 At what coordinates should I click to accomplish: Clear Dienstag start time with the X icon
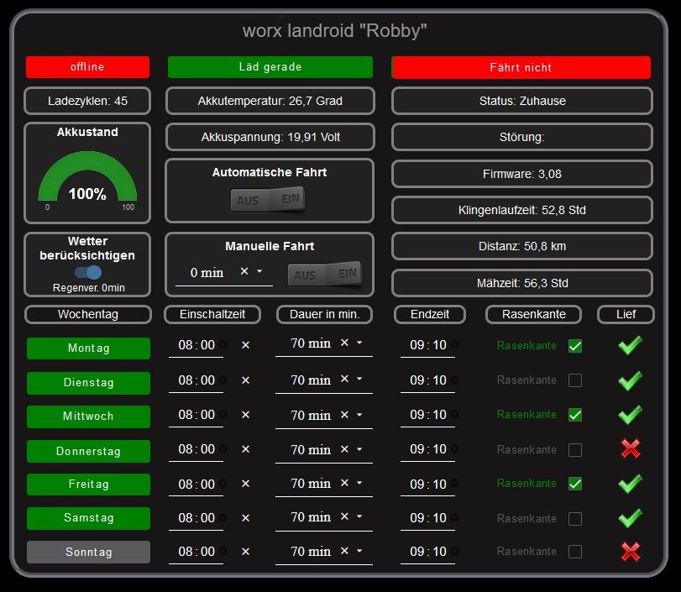[245, 380]
